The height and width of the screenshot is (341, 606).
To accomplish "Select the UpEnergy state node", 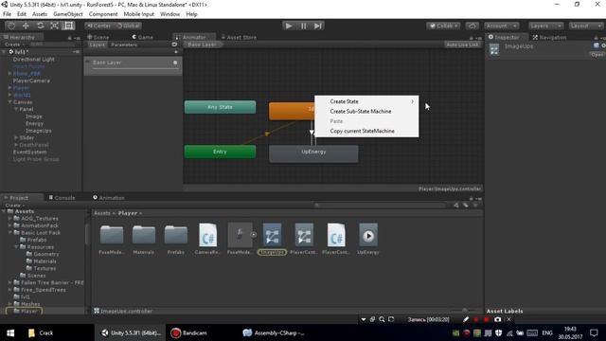I will [x=313, y=153].
